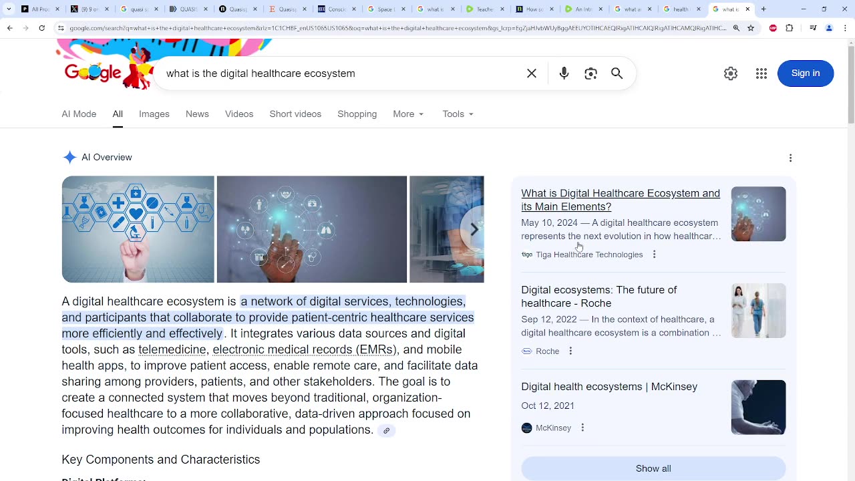The width and height of the screenshot is (855, 481).
Task: Open AI Overview three-dot options
Action: [x=790, y=158]
